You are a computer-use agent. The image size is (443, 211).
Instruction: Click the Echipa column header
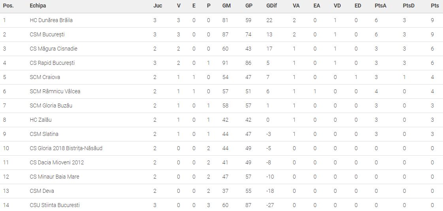click(x=38, y=6)
